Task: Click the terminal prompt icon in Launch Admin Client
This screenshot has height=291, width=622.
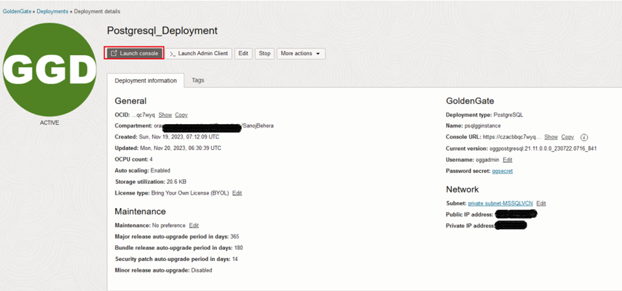Action: pos(173,54)
